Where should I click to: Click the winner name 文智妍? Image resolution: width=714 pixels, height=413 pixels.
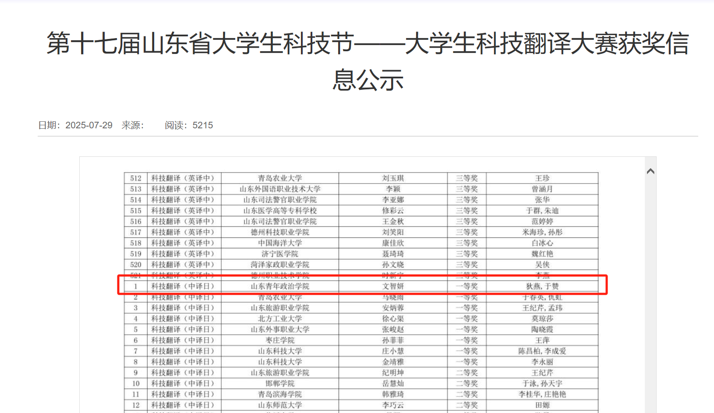click(392, 286)
